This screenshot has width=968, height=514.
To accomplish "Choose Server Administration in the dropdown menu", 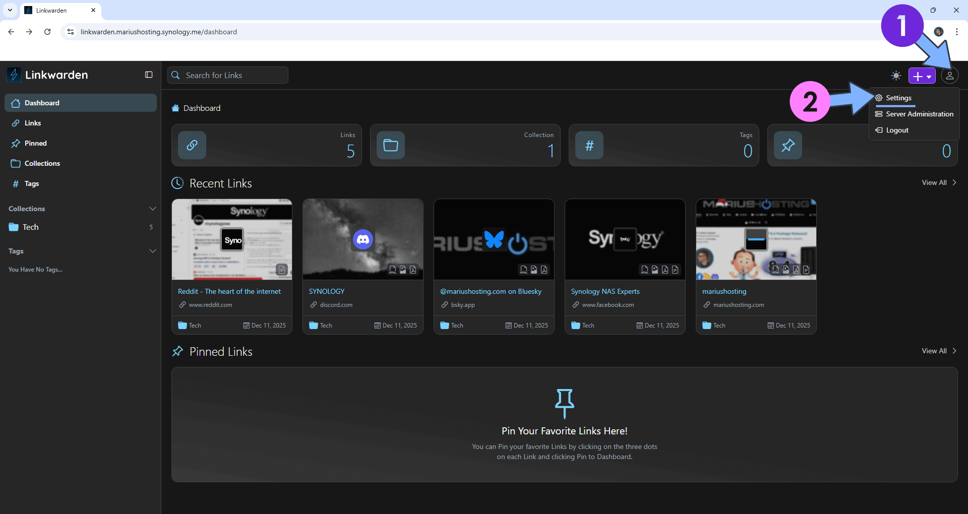I will 919,114.
